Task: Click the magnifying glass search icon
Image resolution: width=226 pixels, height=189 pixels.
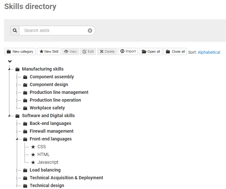Action: 15,30
